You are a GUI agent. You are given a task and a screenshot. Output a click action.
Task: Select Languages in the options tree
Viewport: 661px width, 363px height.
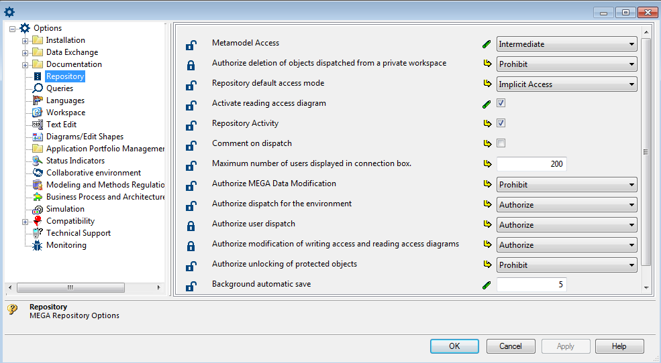(x=65, y=100)
